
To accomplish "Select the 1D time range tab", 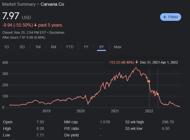I will (x=7, y=47).
